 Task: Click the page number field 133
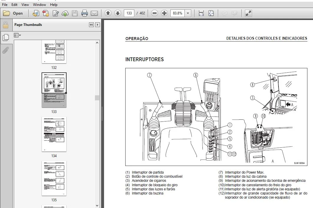[129, 13]
